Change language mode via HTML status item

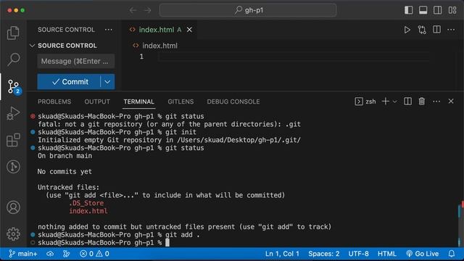tap(386, 254)
